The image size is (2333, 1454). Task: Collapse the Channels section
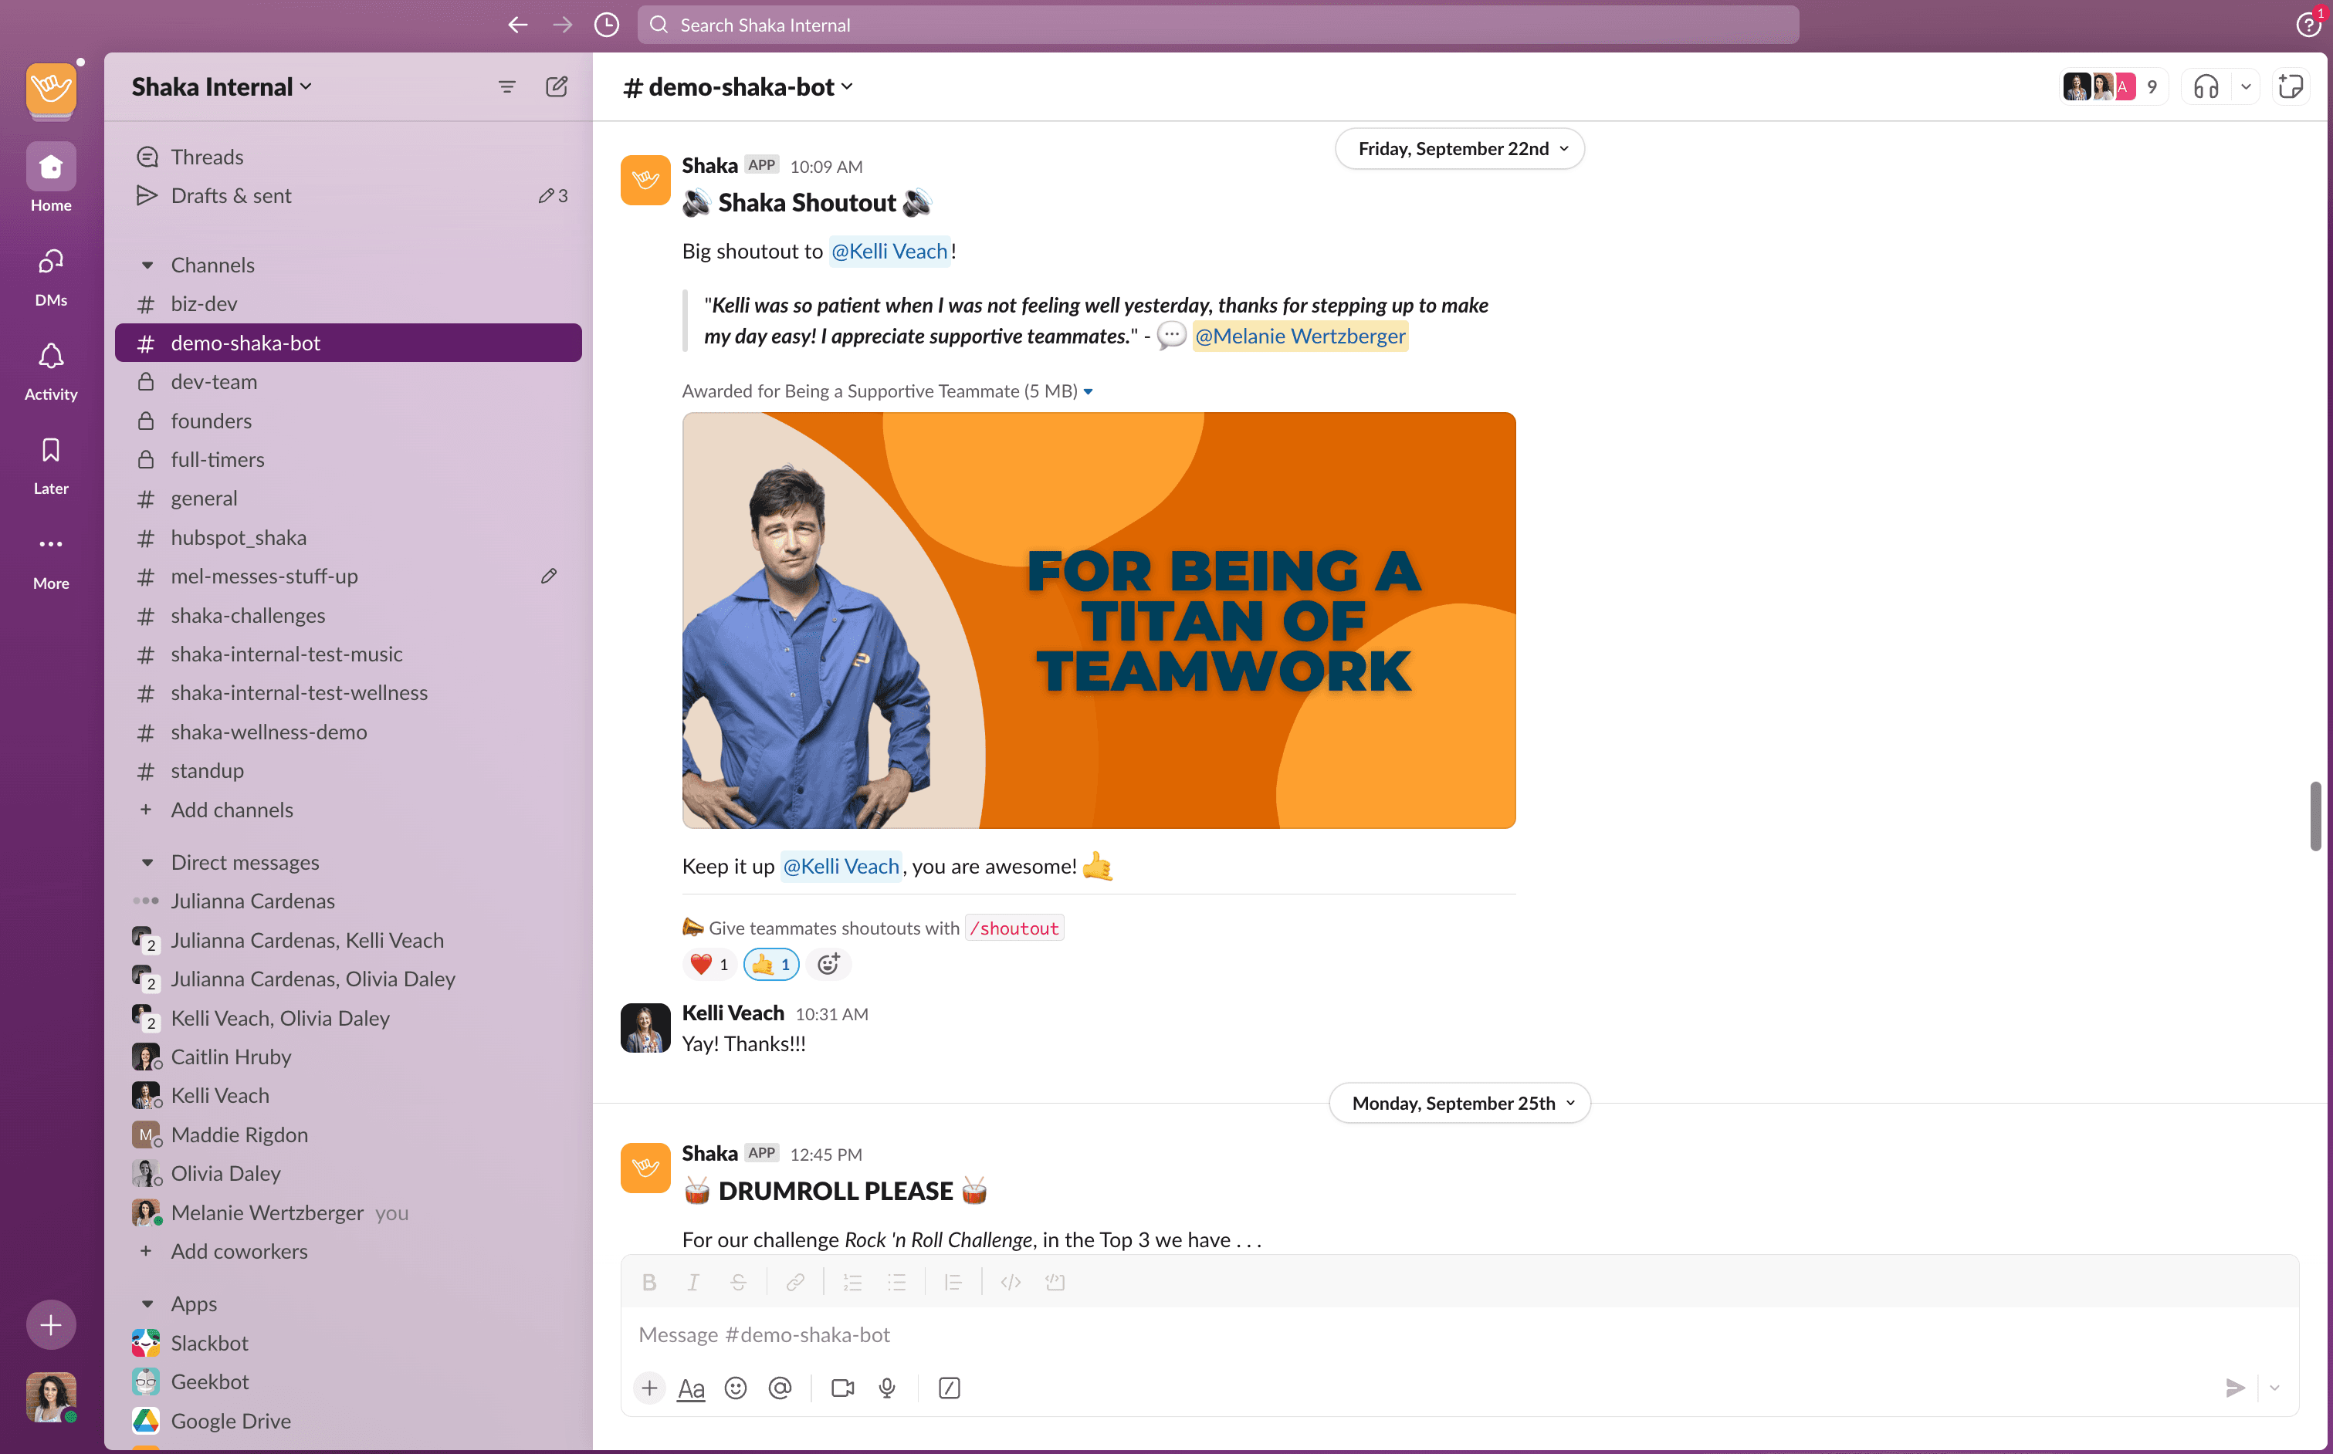[147, 265]
